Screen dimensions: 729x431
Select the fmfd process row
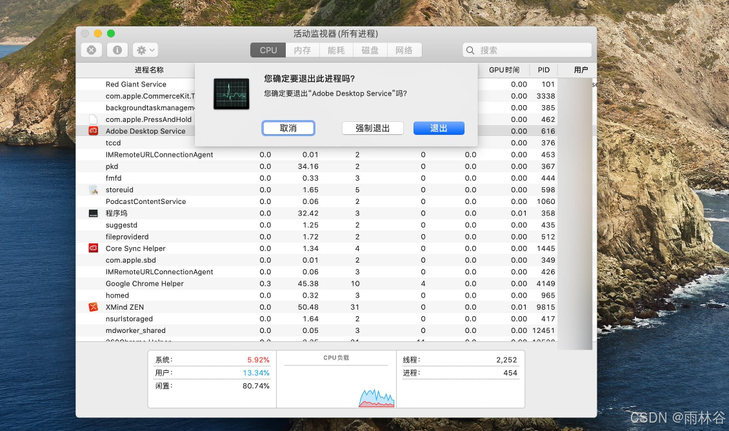[x=317, y=178]
